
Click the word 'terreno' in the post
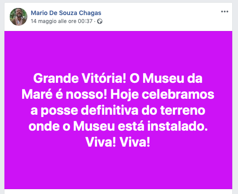[183, 110]
